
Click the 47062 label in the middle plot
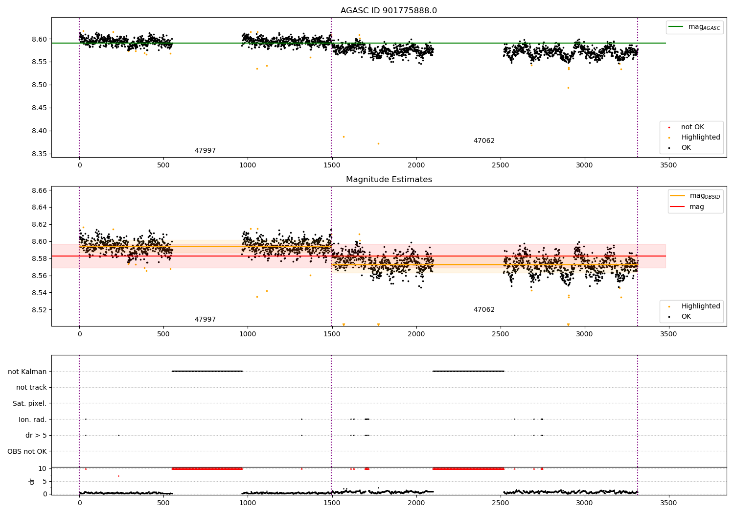pos(484,310)
